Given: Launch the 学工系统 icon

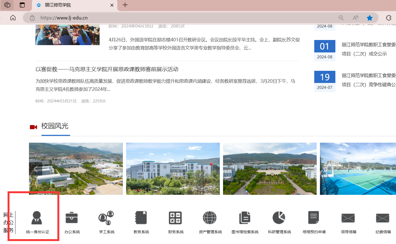Looking at the screenshot, I should coord(106,218).
